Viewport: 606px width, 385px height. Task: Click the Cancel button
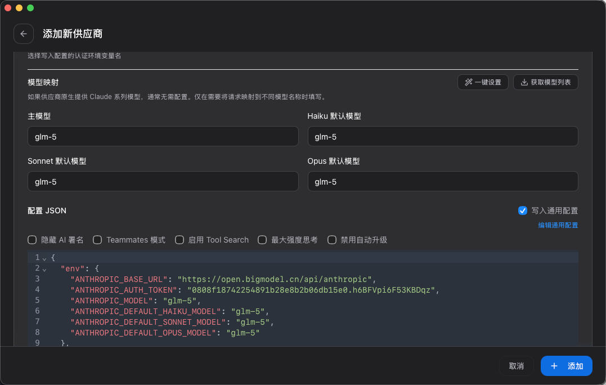[x=516, y=366]
